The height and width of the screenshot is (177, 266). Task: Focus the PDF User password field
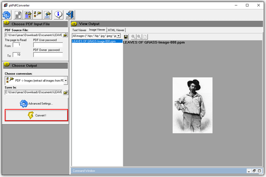coord(48,45)
